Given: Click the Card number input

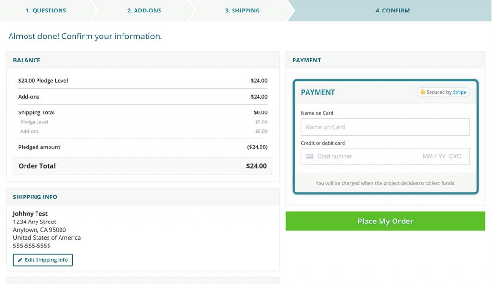Looking at the screenshot, I should click(367, 156).
